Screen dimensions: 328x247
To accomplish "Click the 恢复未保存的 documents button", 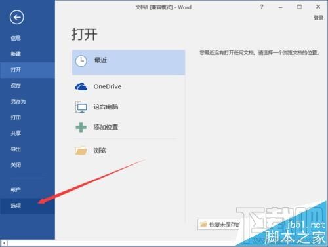I will click(219, 225).
